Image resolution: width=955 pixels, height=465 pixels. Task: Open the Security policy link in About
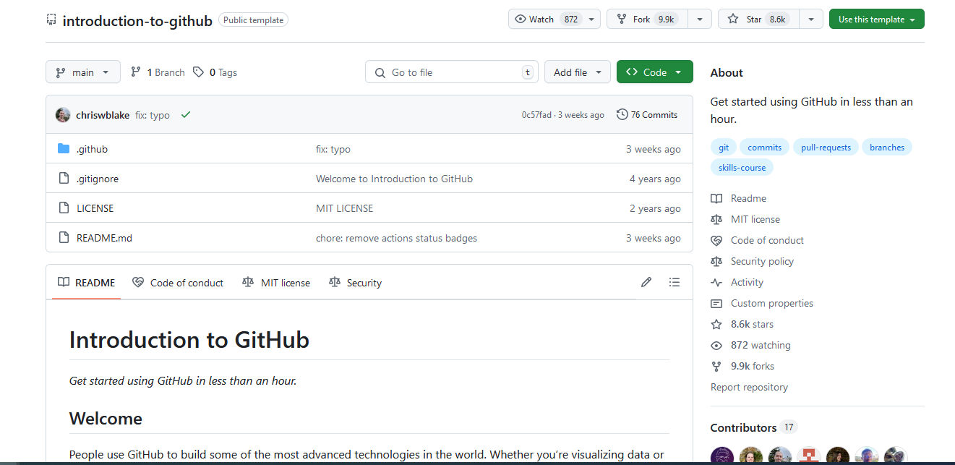tap(762, 261)
